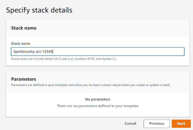
Task: Click the bold 'No parameters' message
Action: [x=98, y=99]
